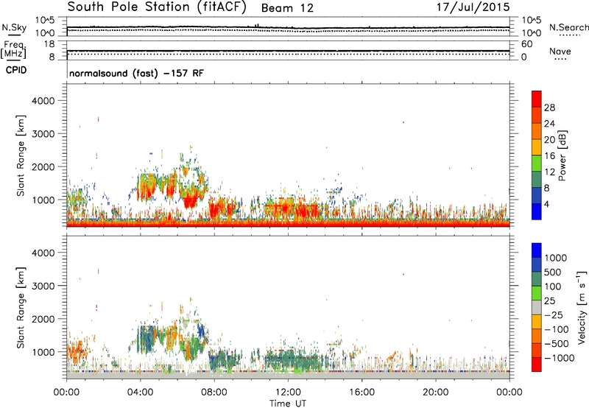
Task: Select the 'N.Sky' legend label
Action: pos(14,27)
